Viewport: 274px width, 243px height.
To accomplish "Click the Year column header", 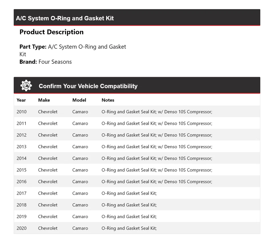I will 21,100.
